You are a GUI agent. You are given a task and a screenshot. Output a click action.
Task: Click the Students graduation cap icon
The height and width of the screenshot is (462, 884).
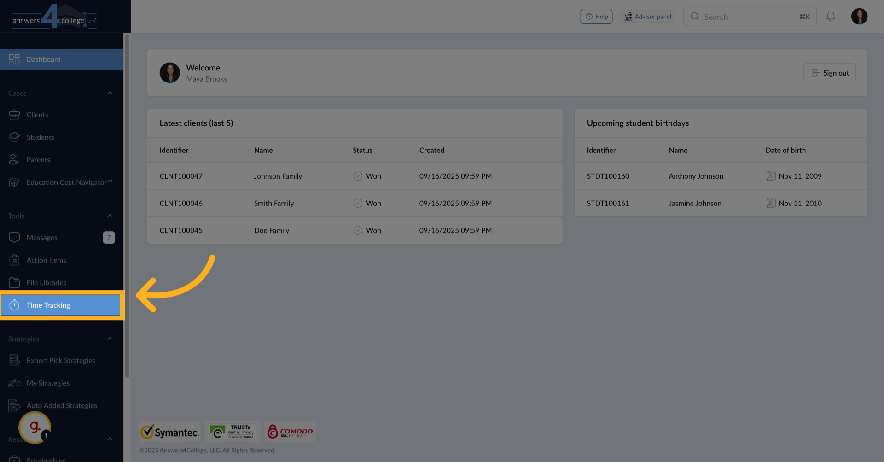coord(14,137)
